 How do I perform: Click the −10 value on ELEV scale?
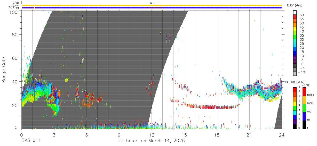[301, 73]
